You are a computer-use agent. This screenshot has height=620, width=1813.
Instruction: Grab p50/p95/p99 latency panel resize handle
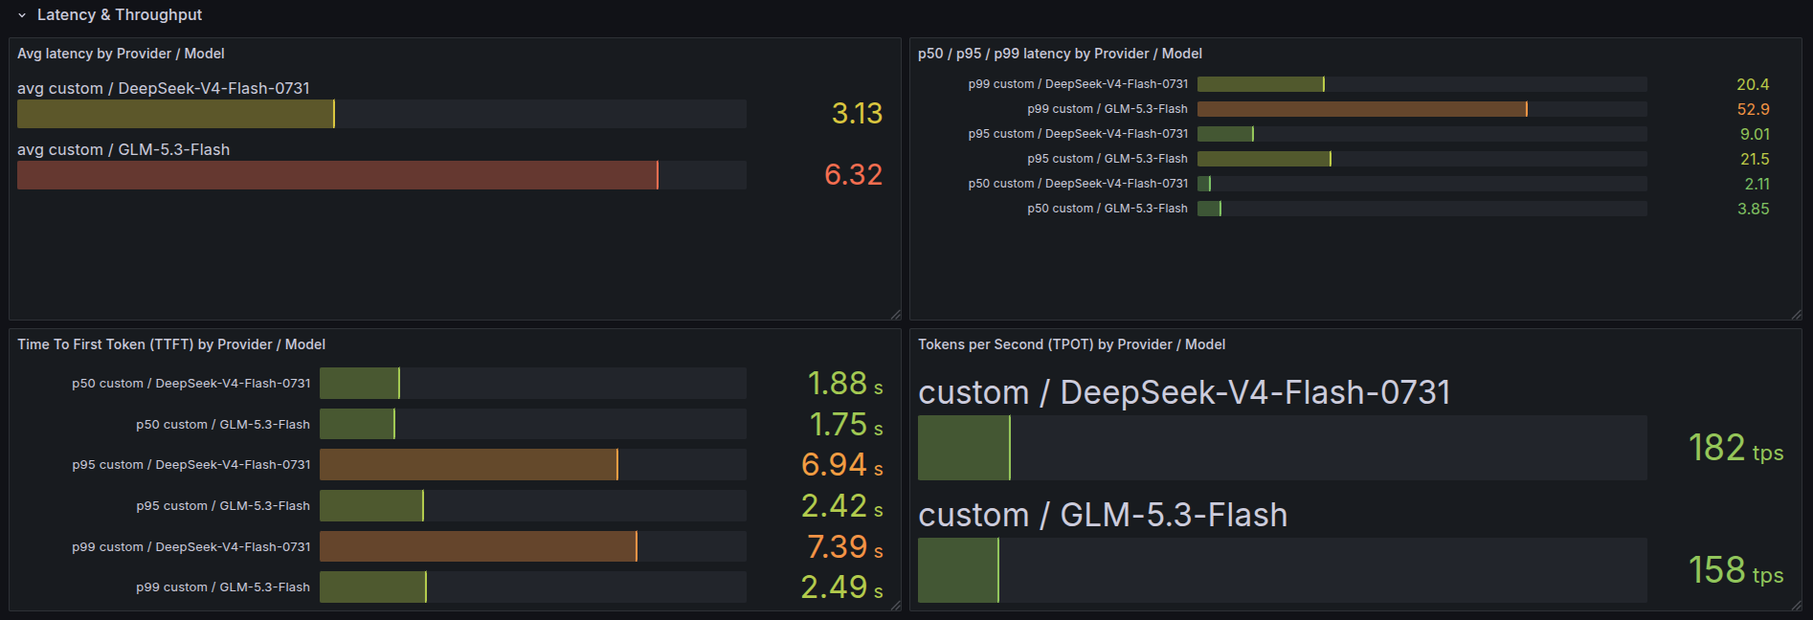point(1797,315)
